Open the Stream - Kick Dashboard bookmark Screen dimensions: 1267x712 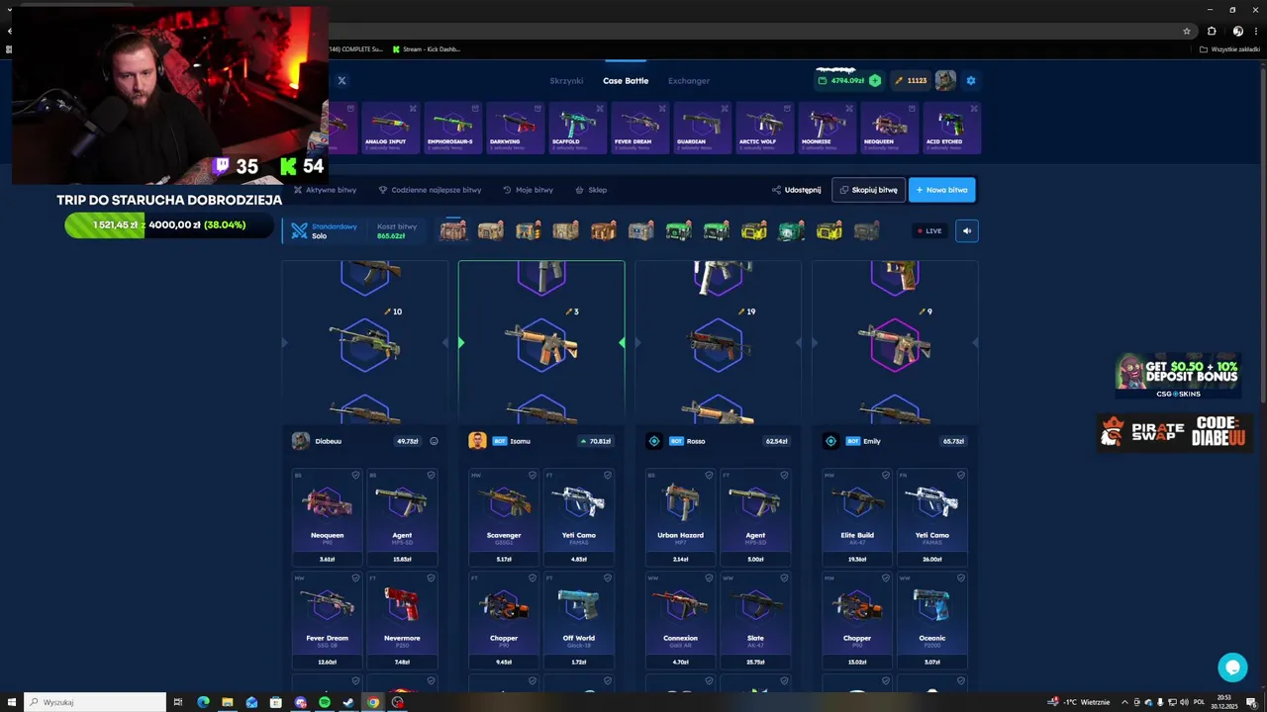coord(427,48)
